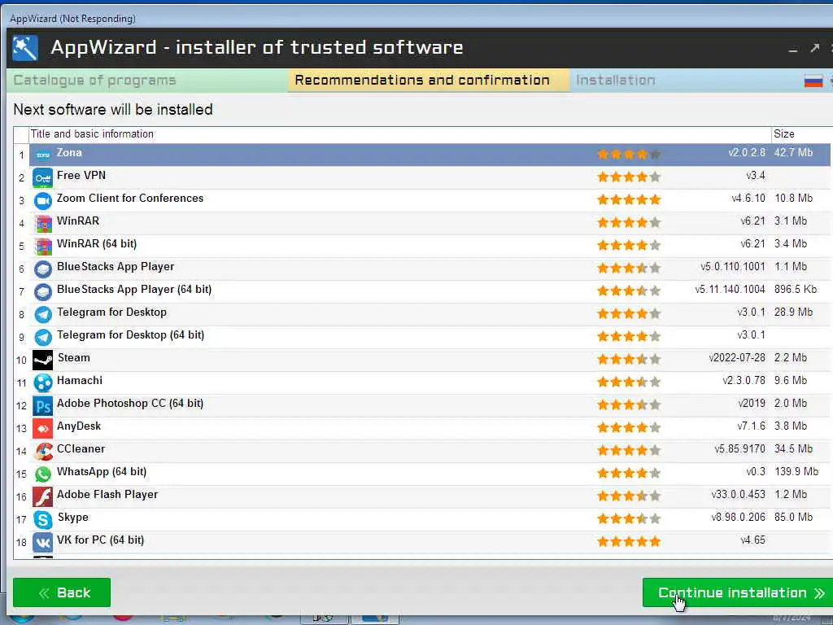Select the Skype row name
833x625 pixels.
point(73,518)
